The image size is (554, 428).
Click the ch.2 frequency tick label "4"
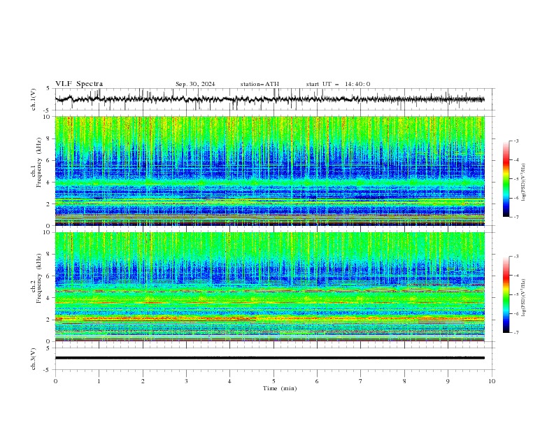(48, 298)
